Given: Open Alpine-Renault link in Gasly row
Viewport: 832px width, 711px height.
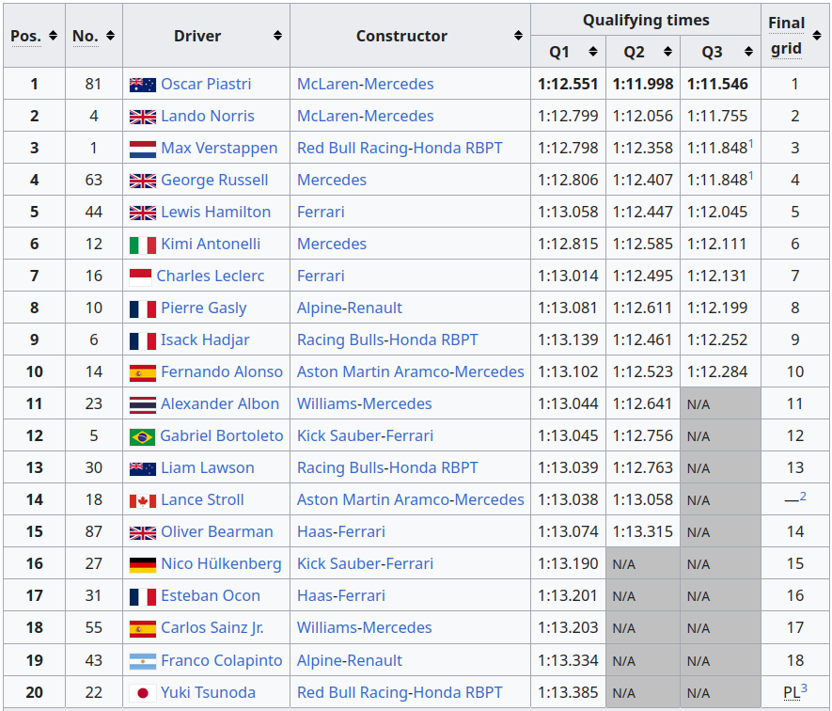Looking at the screenshot, I should pos(350,308).
